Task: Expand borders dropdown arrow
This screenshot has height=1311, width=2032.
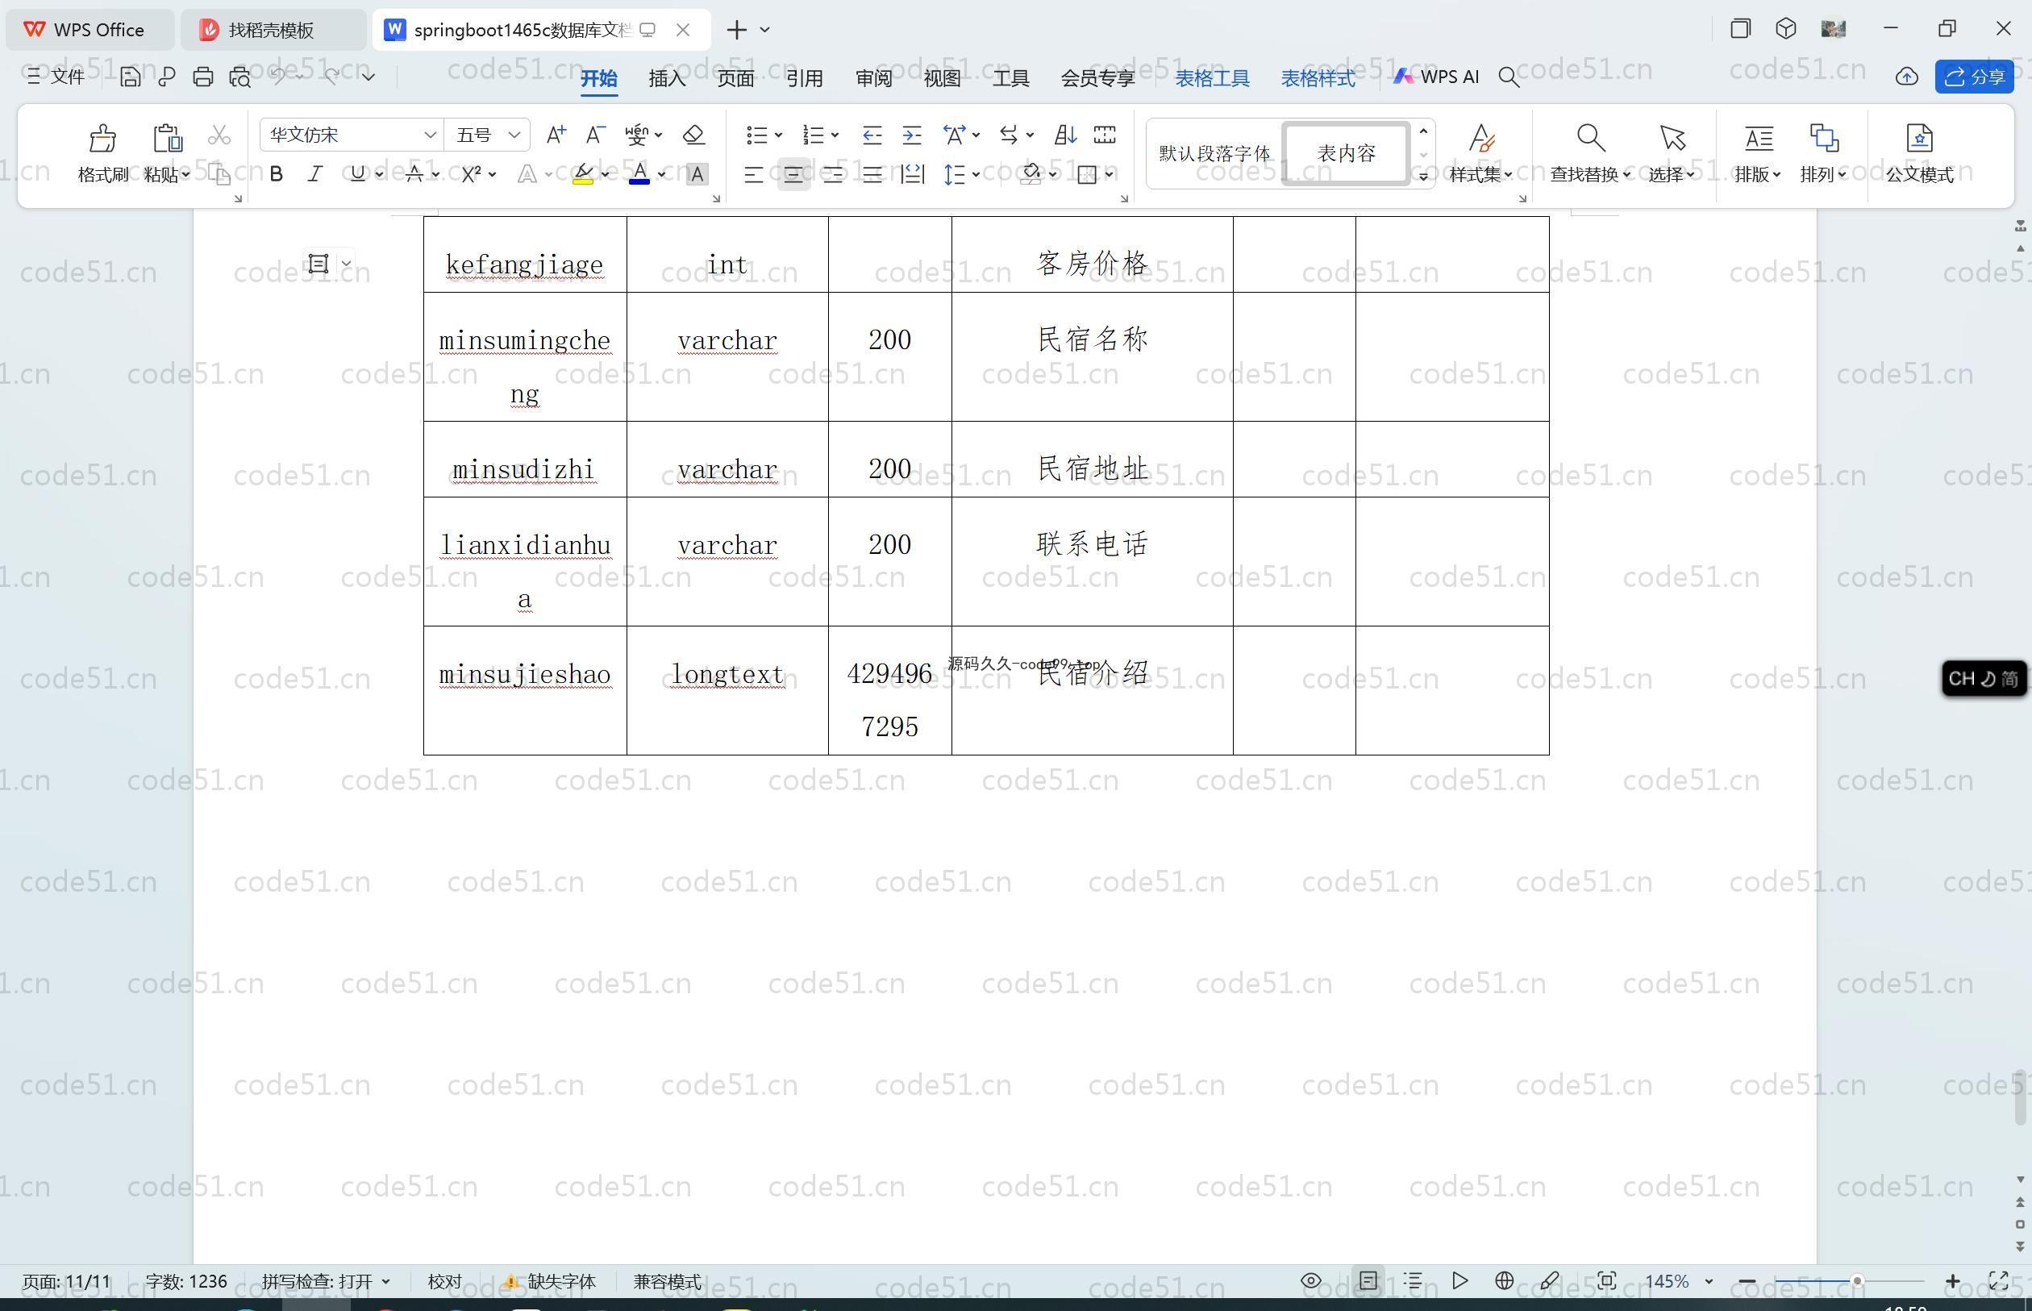Action: coord(1110,174)
